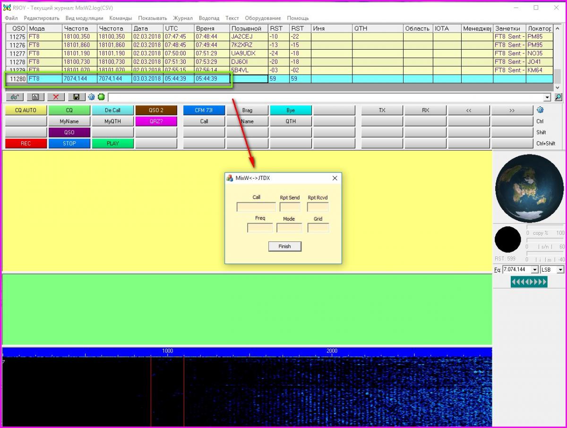567x428 pixels.
Task: Click the green circle status indicator icon
Action: 101,97
